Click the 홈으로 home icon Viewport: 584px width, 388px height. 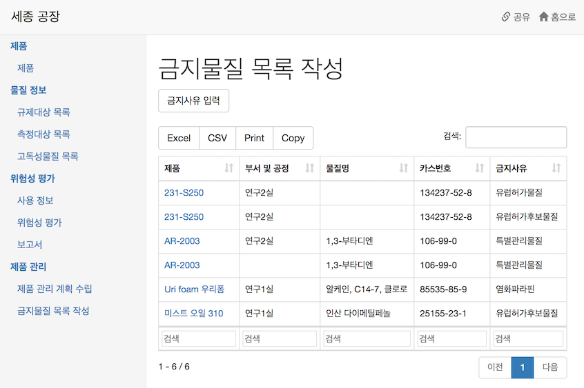pyautogui.click(x=543, y=17)
